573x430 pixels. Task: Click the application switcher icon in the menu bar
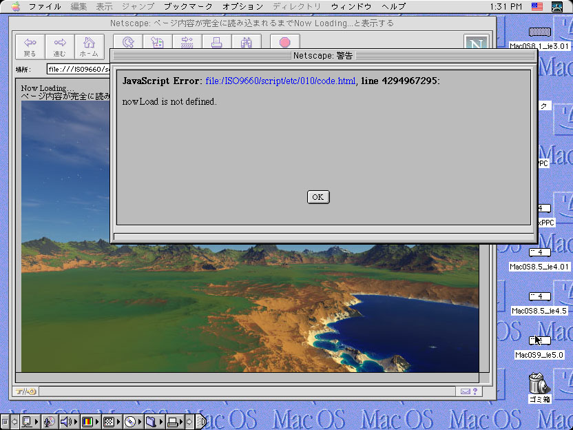click(557, 7)
